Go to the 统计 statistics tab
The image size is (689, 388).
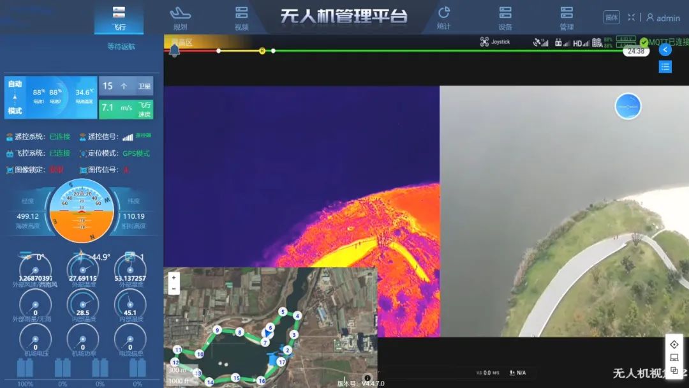click(x=444, y=18)
